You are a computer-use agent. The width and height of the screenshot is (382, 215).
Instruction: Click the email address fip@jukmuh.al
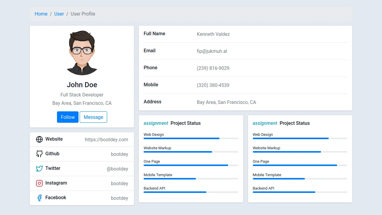pyautogui.click(x=212, y=51)
